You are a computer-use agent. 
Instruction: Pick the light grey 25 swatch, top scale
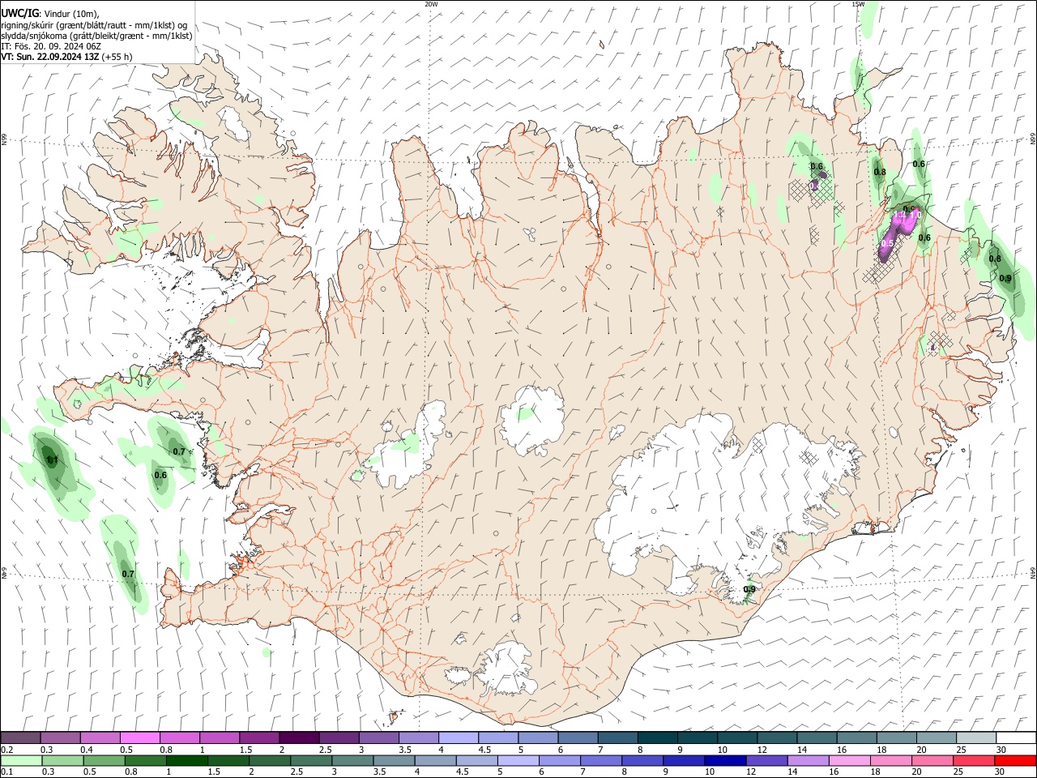[975, 737]
